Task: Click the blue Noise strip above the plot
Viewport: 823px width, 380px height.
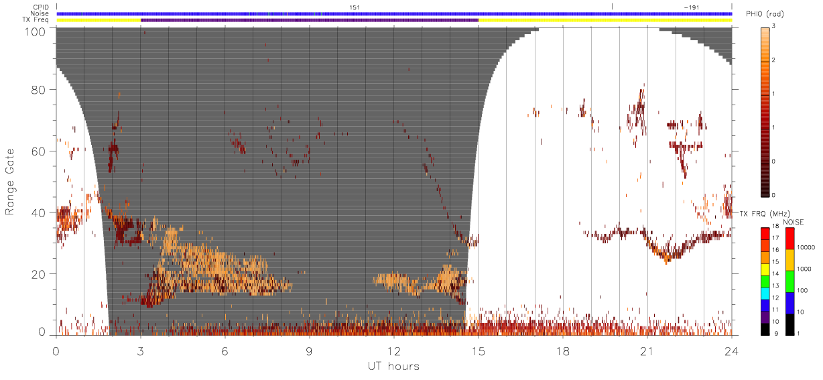Action: click(394, 13)
